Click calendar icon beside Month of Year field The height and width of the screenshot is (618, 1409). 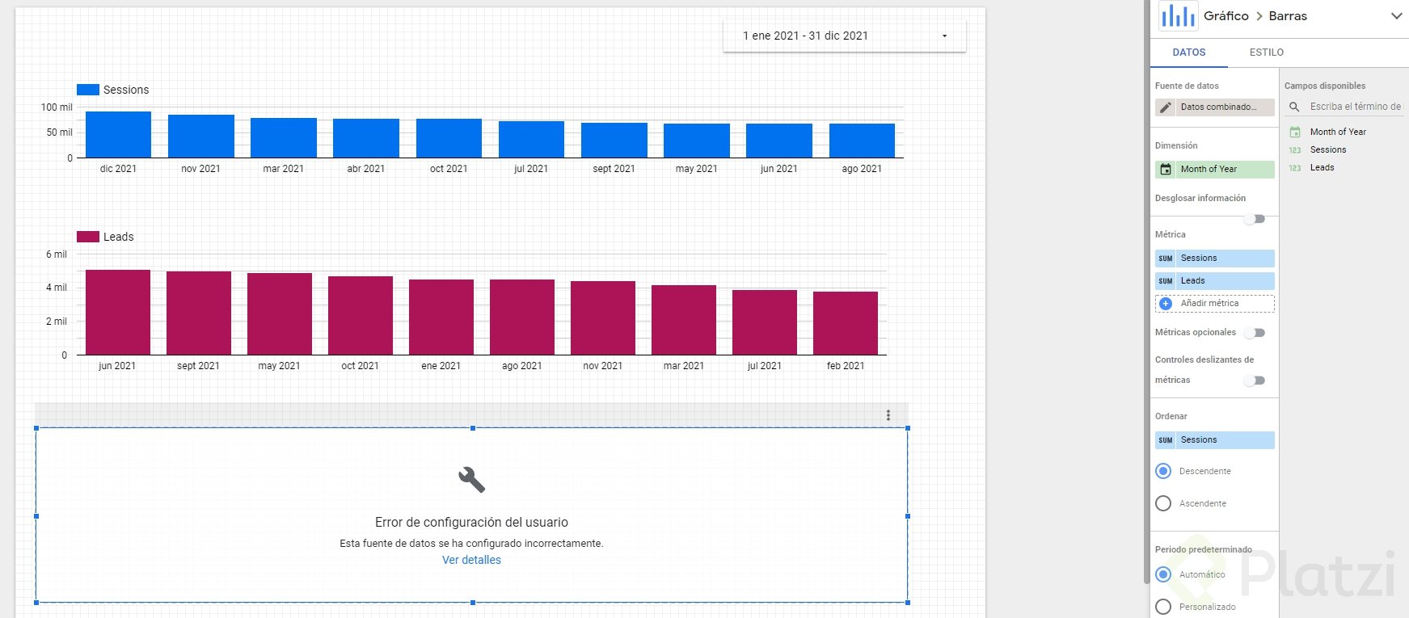1295,132
